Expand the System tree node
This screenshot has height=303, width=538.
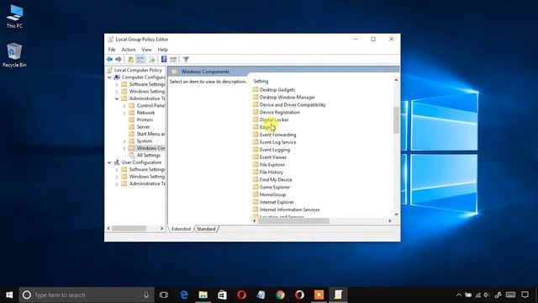tap(124, 141)
